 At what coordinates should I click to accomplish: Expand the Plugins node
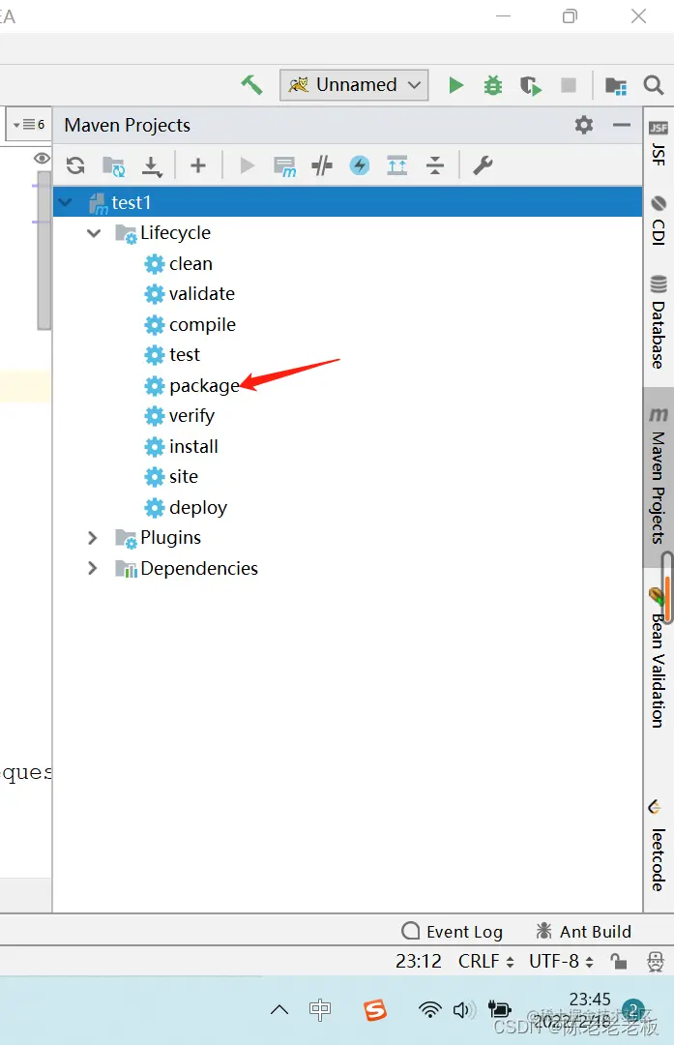(93, 538)
